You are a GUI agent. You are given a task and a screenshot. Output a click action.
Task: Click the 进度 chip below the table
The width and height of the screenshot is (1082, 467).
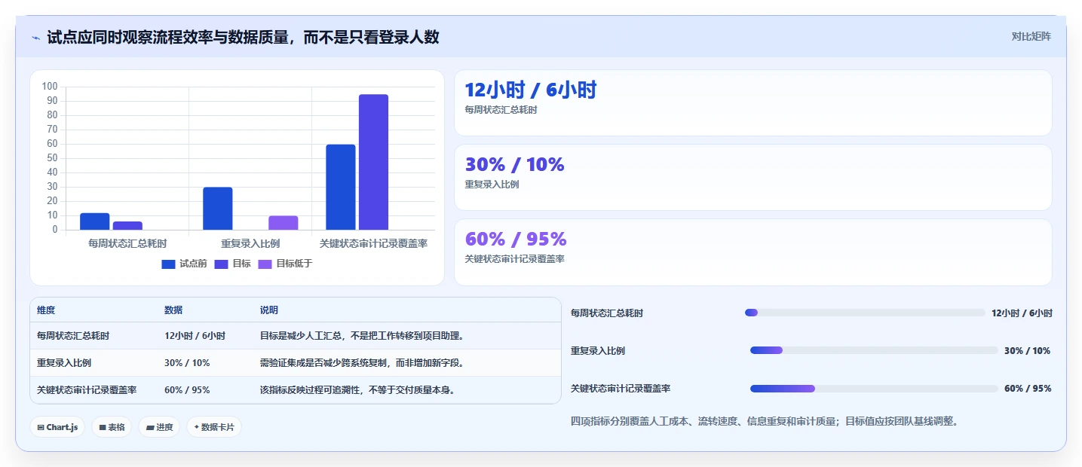click(159, 427)
